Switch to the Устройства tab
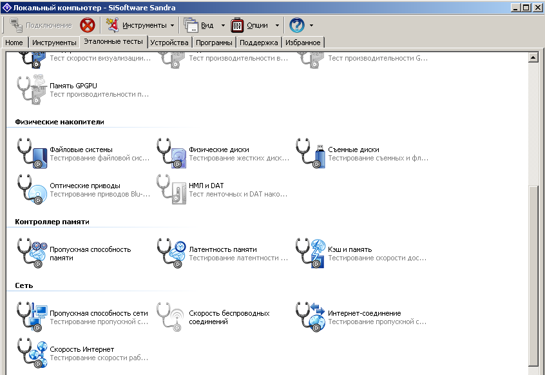This screenshot has width=545, height=375. (169, 43)
